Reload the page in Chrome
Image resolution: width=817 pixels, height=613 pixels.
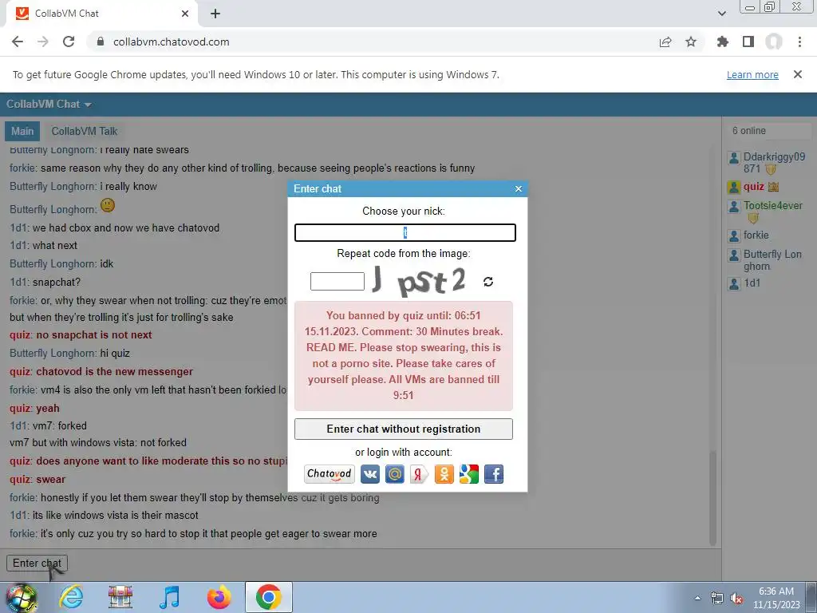pos(69,42)
